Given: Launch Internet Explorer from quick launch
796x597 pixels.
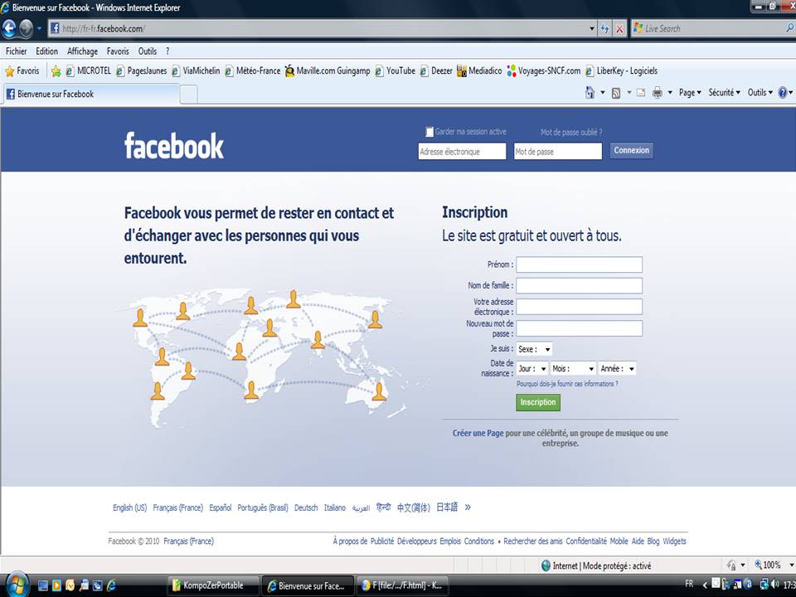Looking at the screenshot, I should [110, 586].
